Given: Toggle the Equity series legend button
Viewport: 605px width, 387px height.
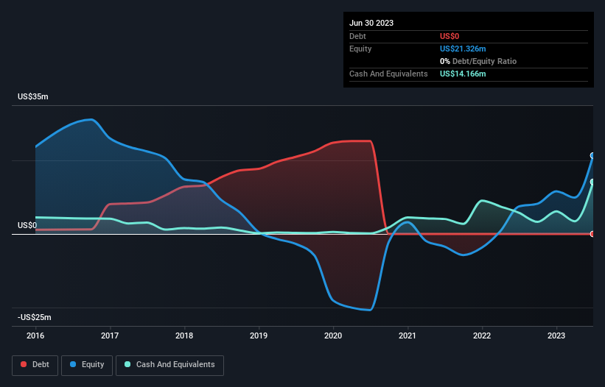Looking at the screenshot, I should click(x=87, y=365).
